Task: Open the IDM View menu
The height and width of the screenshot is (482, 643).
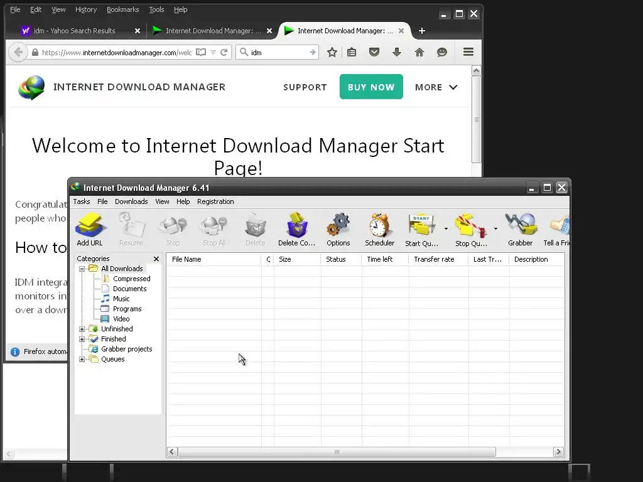Action: tap(162, 201)
